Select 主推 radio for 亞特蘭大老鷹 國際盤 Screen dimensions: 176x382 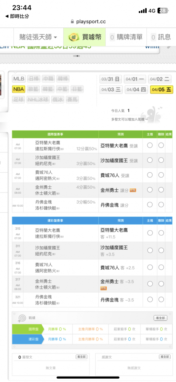click(x=150, y=146)
